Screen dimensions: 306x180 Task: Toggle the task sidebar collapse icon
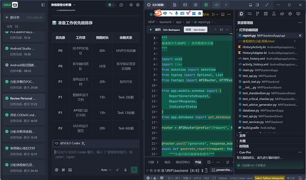pos(43,5)
